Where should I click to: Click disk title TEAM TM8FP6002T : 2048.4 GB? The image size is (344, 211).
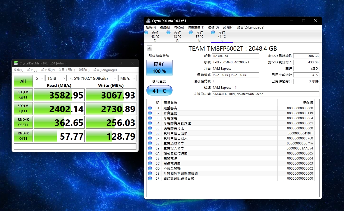[233, 49]
